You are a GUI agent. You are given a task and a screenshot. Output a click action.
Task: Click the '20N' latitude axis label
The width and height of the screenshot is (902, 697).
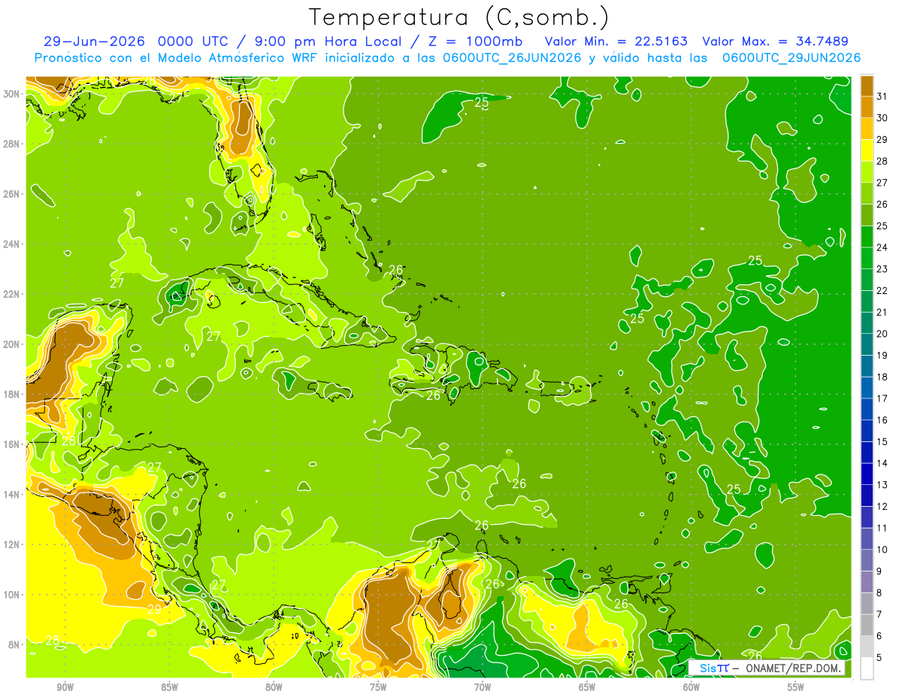point(12,344)
